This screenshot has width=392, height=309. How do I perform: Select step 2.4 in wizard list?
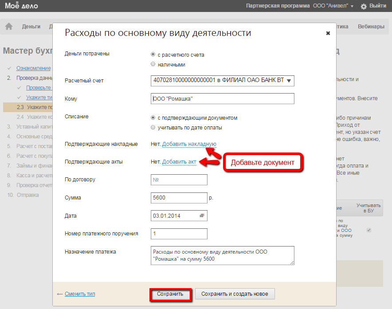coord(35,117)
